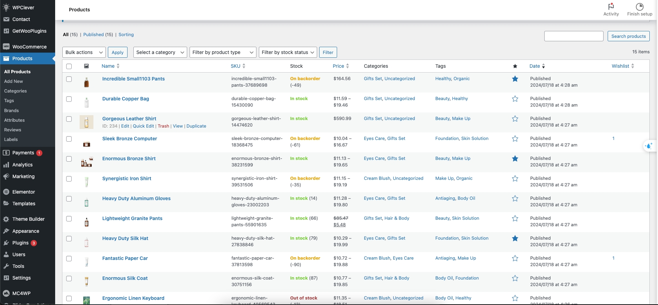This screenshot has height=305, width=658.
Task: Unfeature Incredible Small1103 Pants via star
Action: click(515, 79)
